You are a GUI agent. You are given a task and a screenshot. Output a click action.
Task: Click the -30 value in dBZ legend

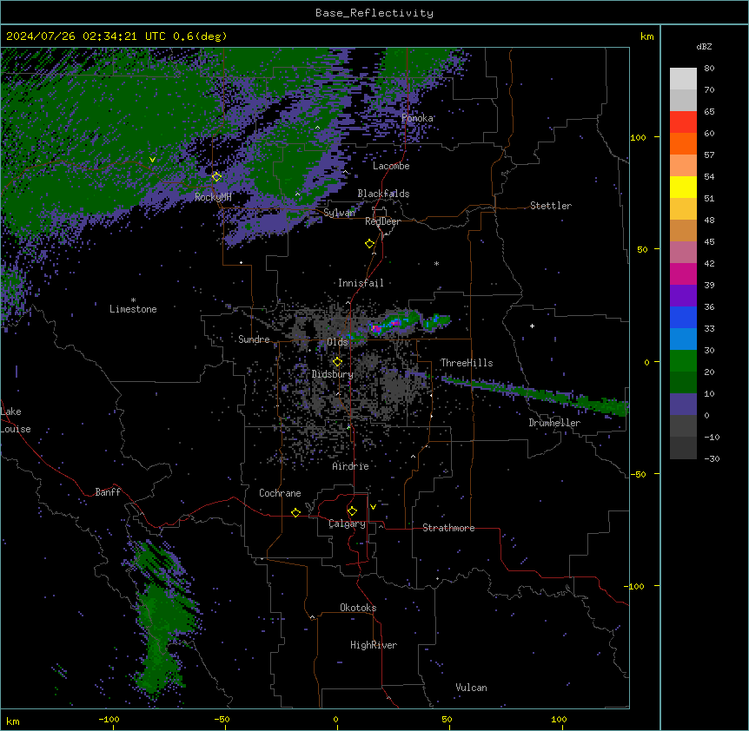[712, 458]
